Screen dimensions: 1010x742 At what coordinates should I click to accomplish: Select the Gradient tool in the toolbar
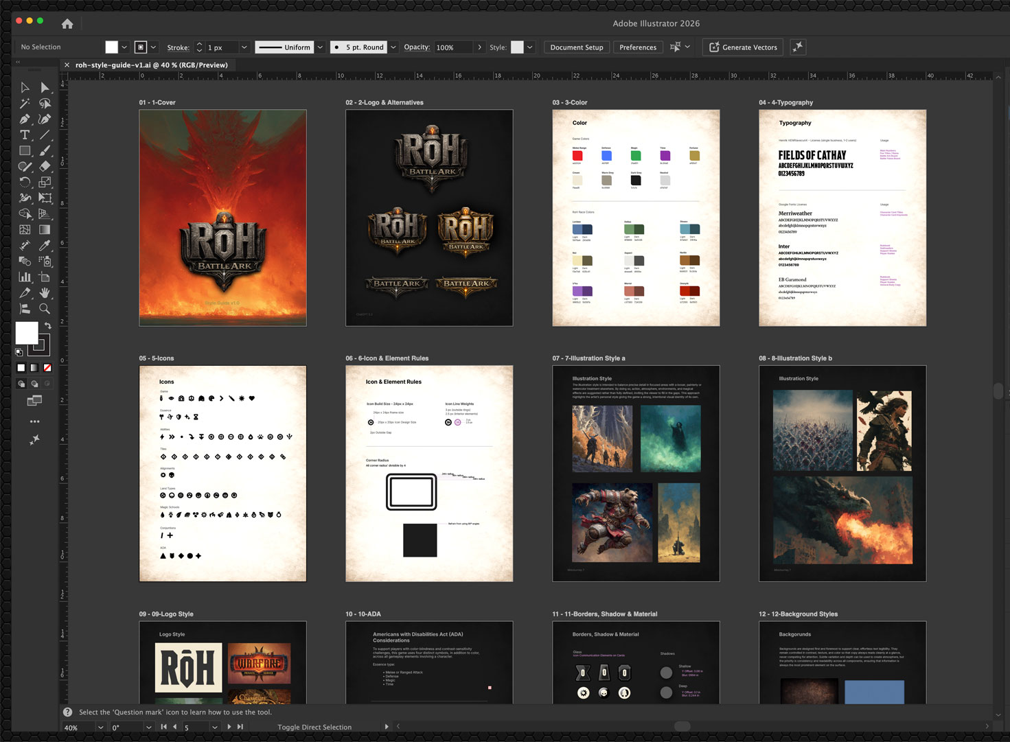45,229
